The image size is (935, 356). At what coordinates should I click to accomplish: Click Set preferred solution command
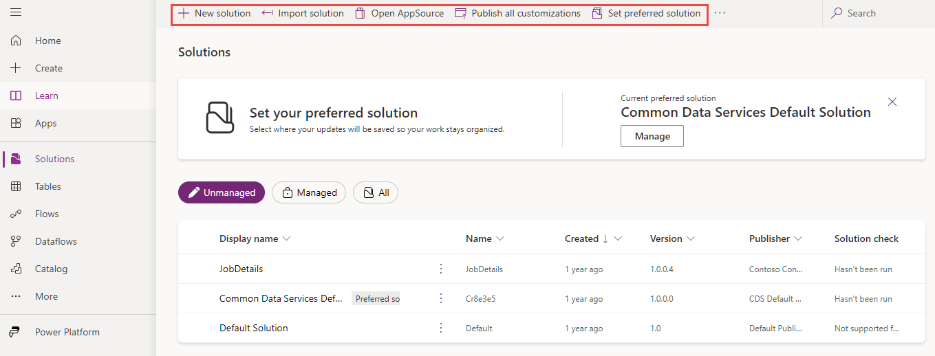pos(646,13)
